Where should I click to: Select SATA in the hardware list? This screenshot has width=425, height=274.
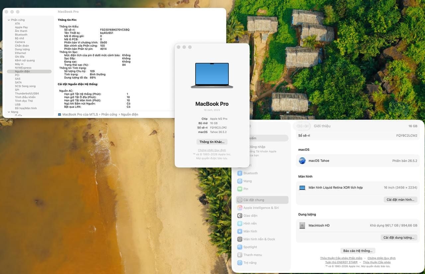click(18, 82)
